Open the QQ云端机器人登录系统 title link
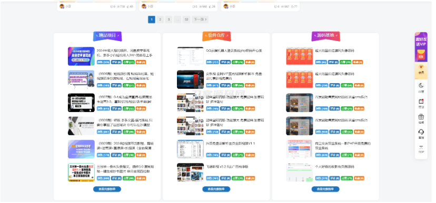This screenshot has height=203, width=436. coord(234,51)
